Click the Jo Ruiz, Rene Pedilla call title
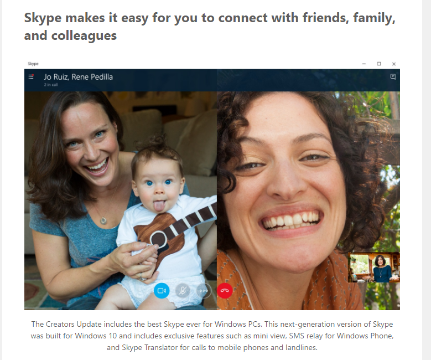 click(79, 77)
